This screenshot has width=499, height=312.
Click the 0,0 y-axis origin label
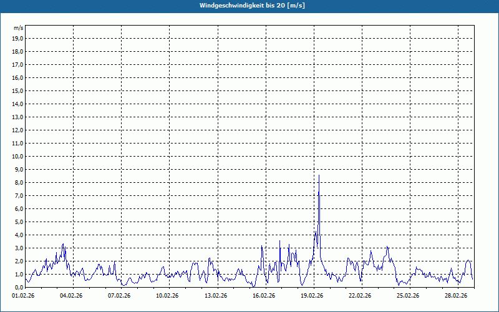19,288
